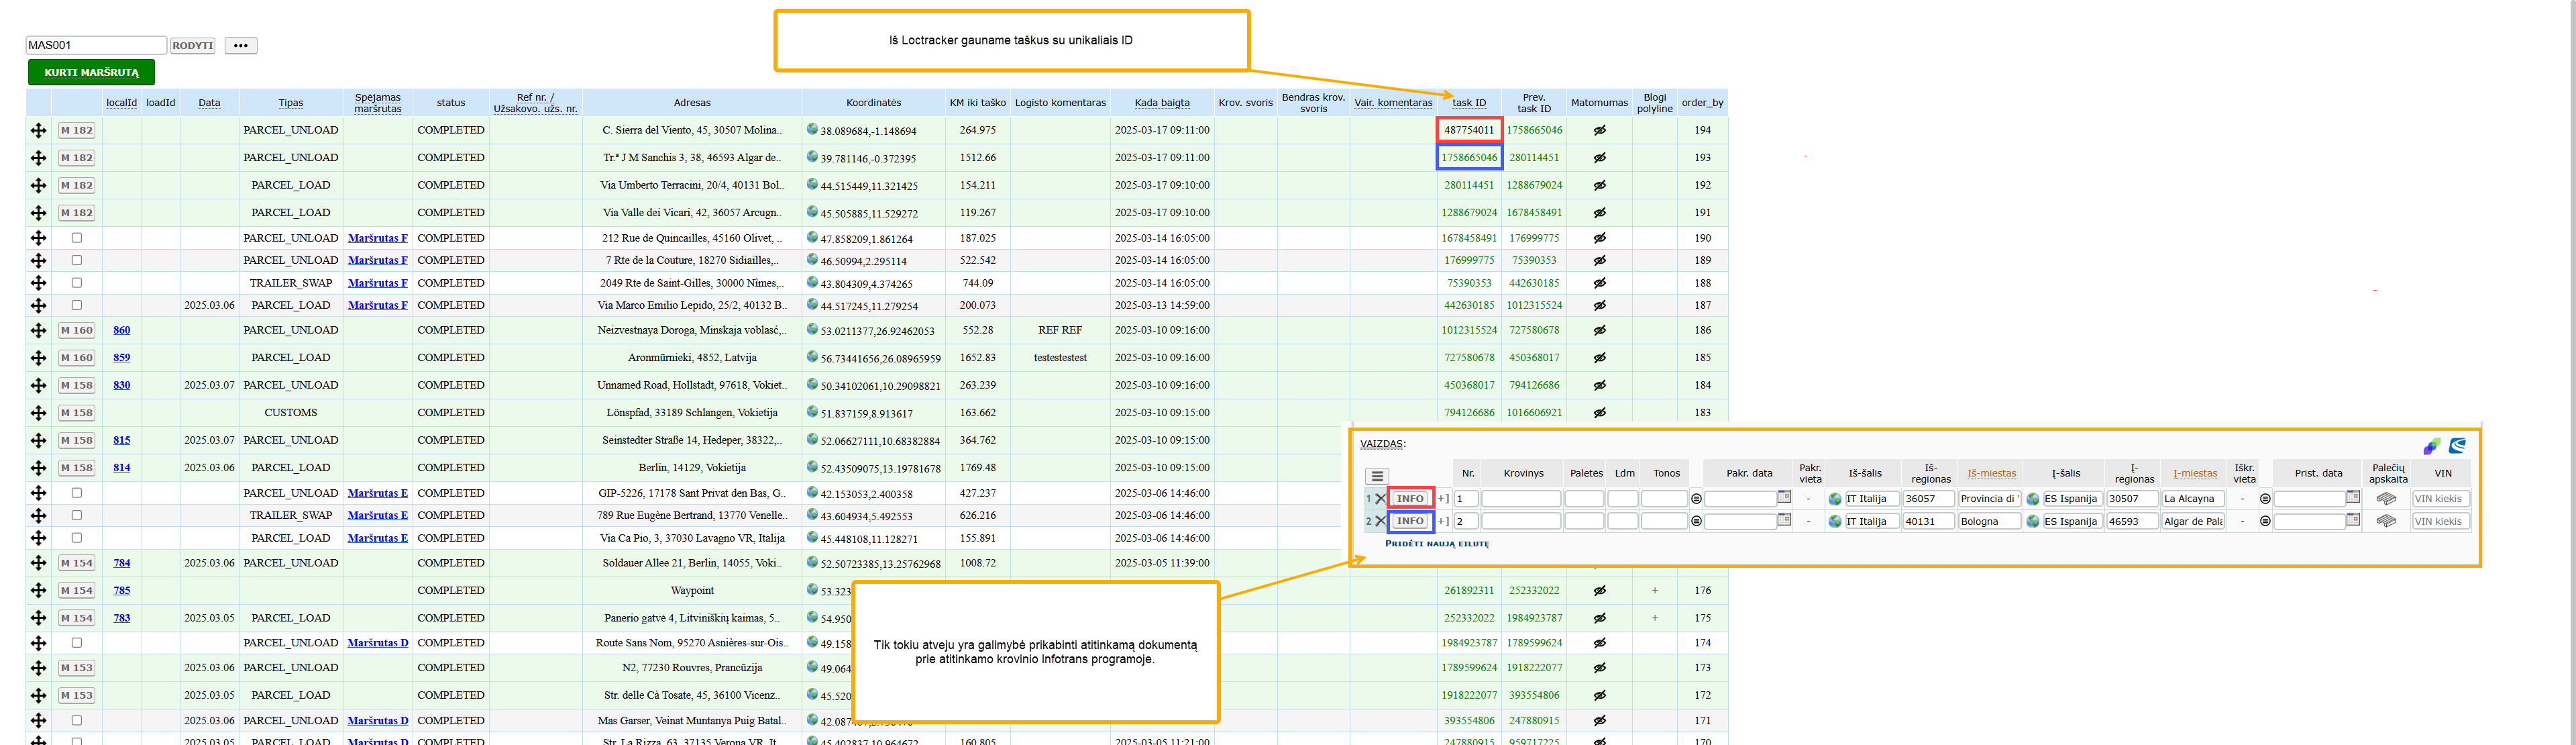Click the move handle of the first PARCEL_UNLOAD row
The image size is (2576, 745).
pyautogui.click(x=38, y=130)
